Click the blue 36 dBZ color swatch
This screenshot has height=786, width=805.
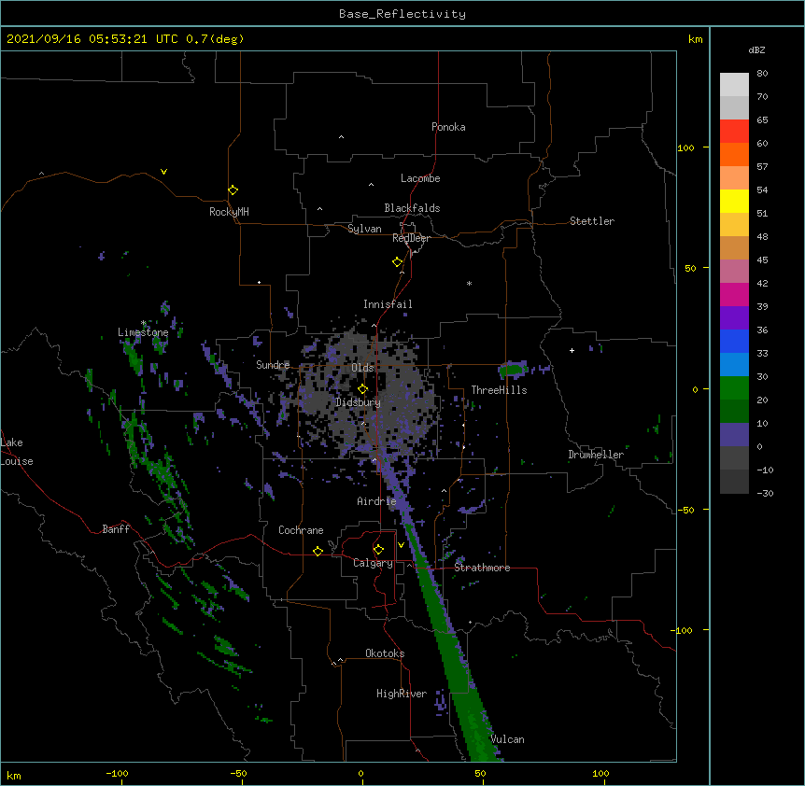734,341
